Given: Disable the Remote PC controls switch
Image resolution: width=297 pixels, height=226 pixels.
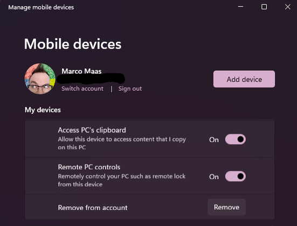Looking at the screenshot, I should click(236, 176).
